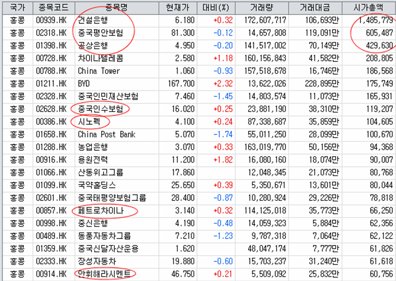The width and height of the screenshot is (396, 281).
Task: Click market cap value 208,805
Action: point(380,58)
